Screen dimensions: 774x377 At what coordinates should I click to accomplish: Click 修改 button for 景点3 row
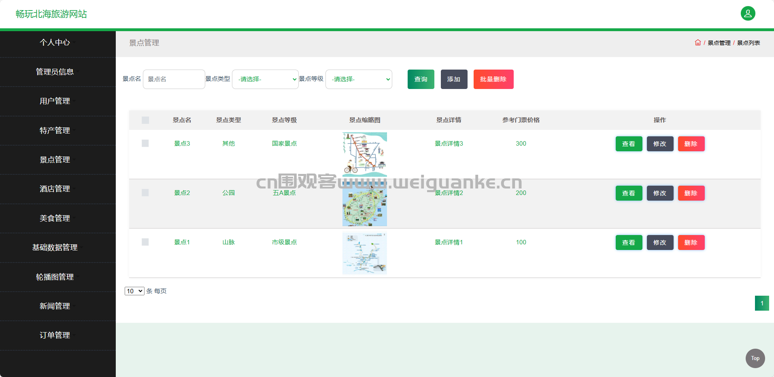pyautogui.click(x=660, y=144)
